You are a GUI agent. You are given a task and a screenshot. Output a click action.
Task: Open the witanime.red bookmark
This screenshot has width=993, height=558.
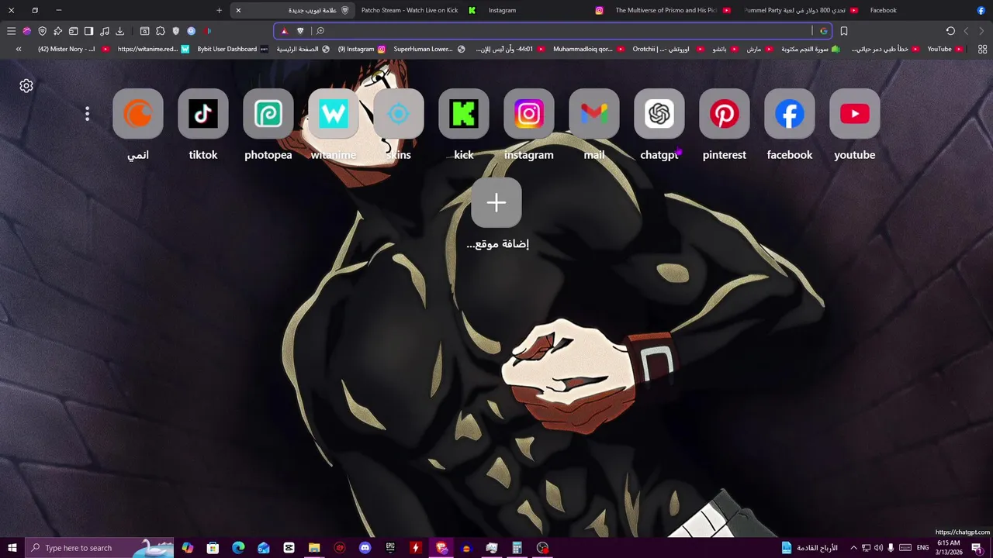tap(154, 49)
